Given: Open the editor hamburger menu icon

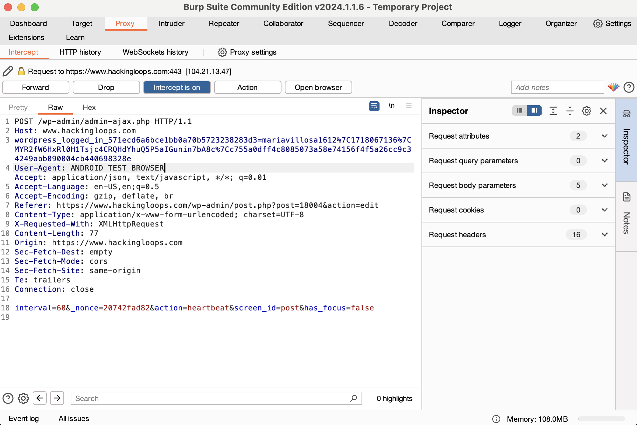Looking at the screenshot, I should tap(409, 106).
